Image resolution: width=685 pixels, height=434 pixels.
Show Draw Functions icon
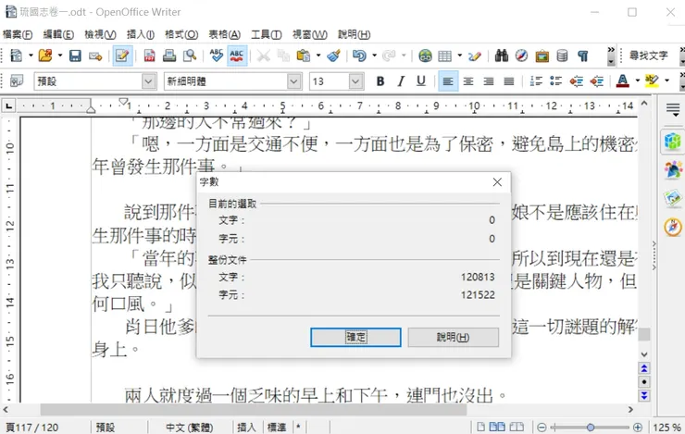pos(475,56)
